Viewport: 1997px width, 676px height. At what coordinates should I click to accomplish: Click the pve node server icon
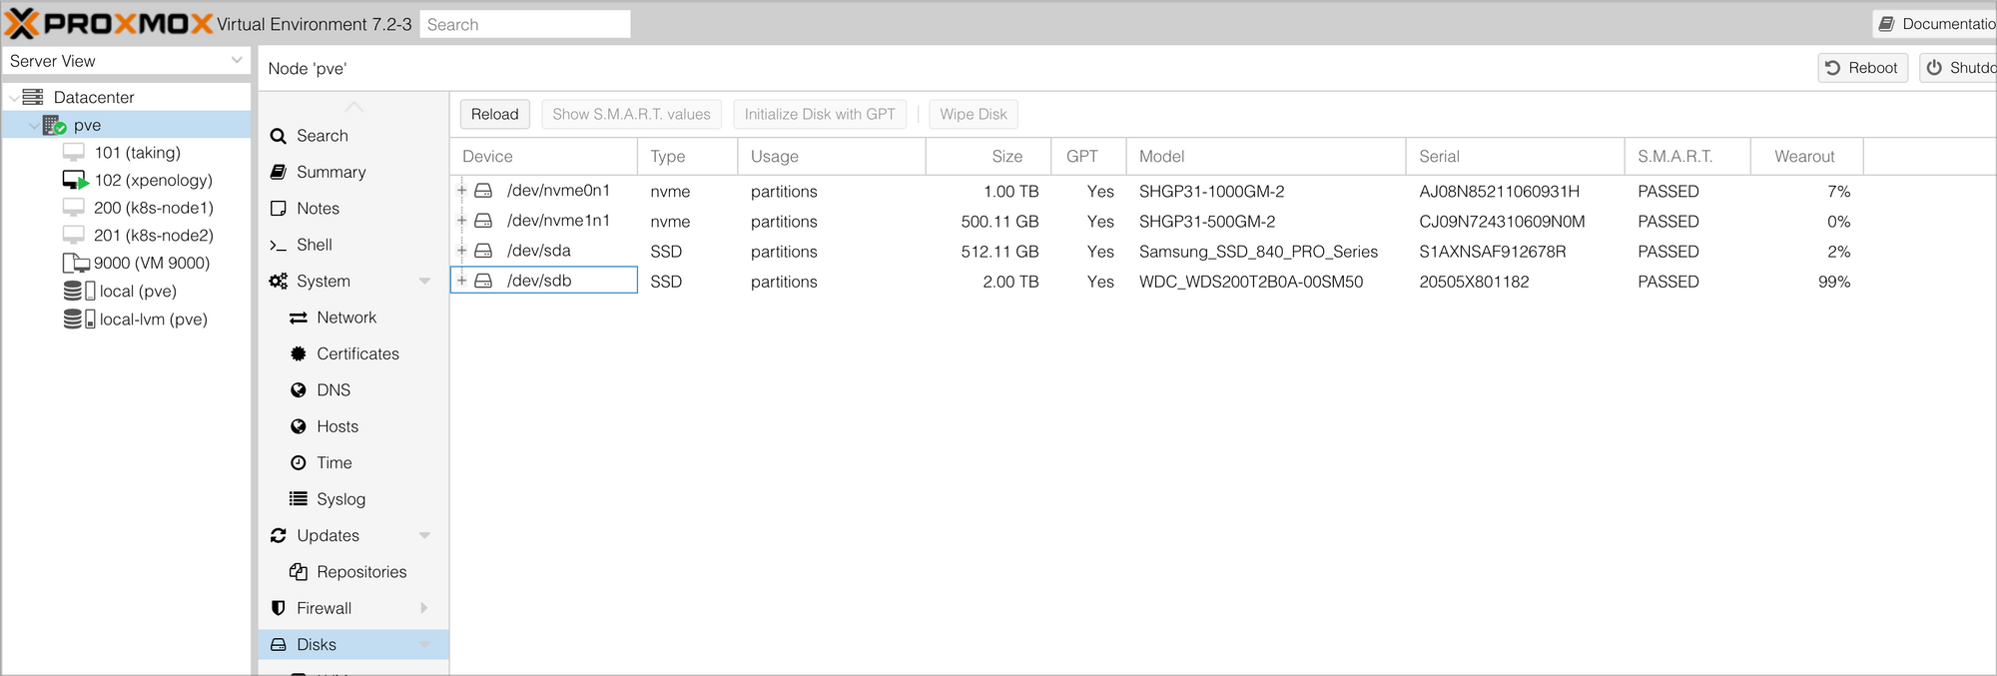point(54,125)
